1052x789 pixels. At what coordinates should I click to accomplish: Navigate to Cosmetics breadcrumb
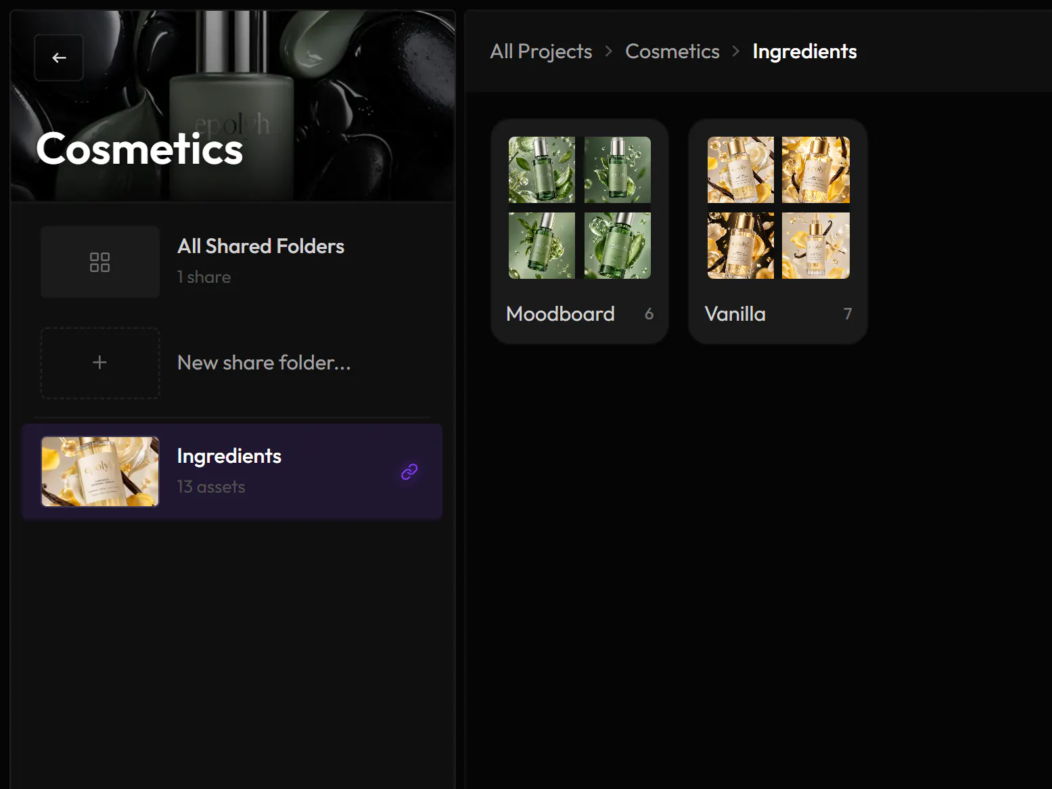tap(672, 51)
